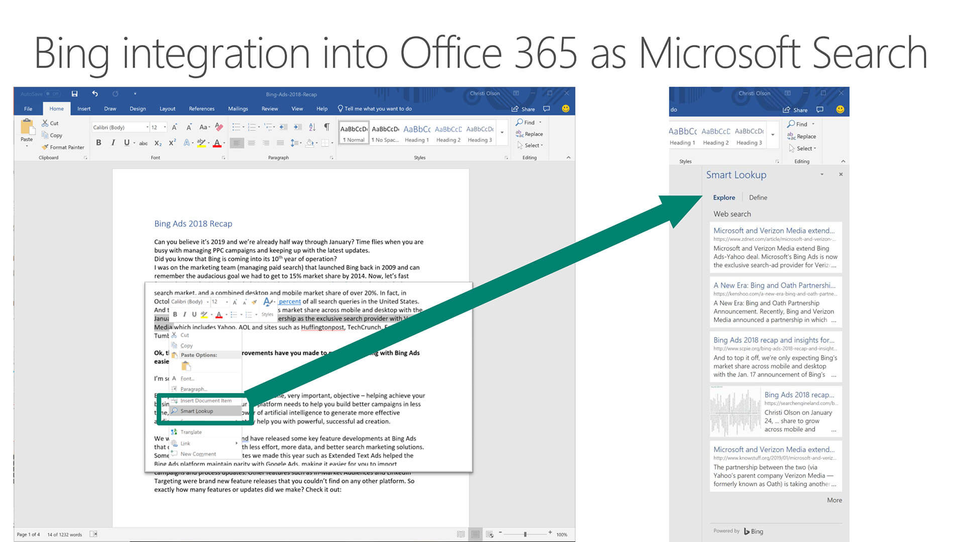This screenshot has width=964, height=542.
Task: Increase font size with the larger A icon
Action: pos(174,127)
